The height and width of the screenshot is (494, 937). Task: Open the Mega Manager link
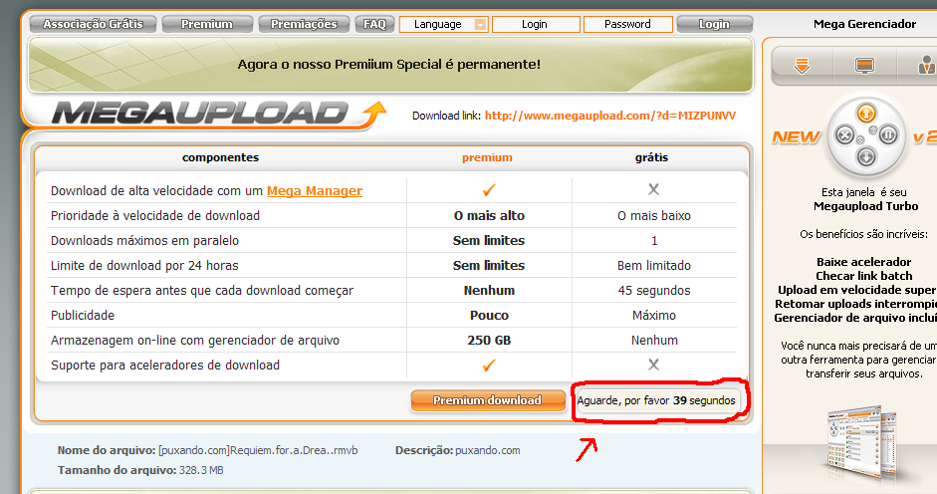pyautogui.click(x=315, y=191)
